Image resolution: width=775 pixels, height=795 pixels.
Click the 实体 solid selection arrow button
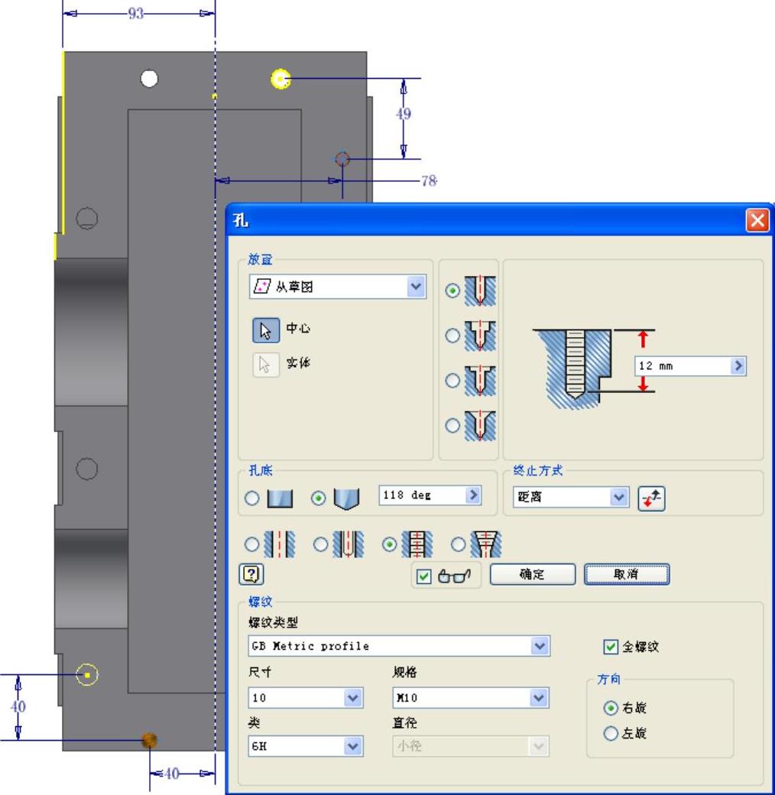(x=266, y=364)
